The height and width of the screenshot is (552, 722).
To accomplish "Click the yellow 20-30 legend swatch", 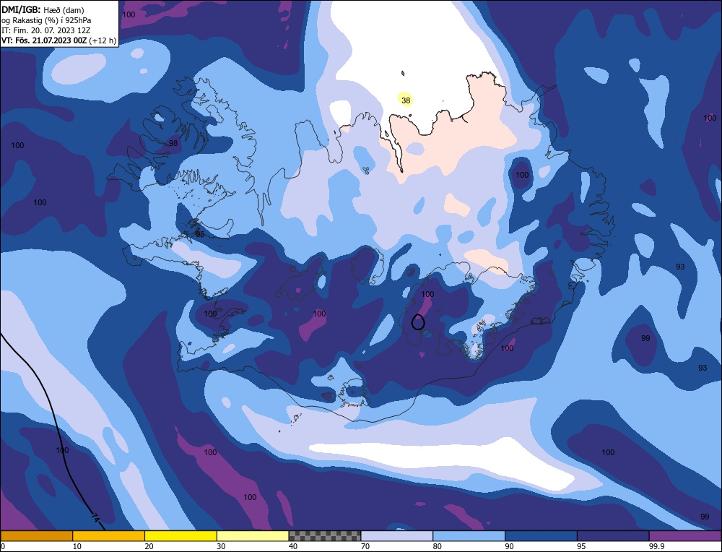I will (x=180, y=536).
